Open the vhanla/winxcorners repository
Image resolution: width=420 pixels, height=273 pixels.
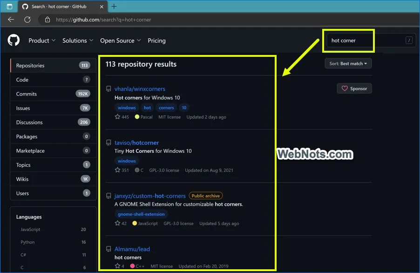tap(140, 89)
